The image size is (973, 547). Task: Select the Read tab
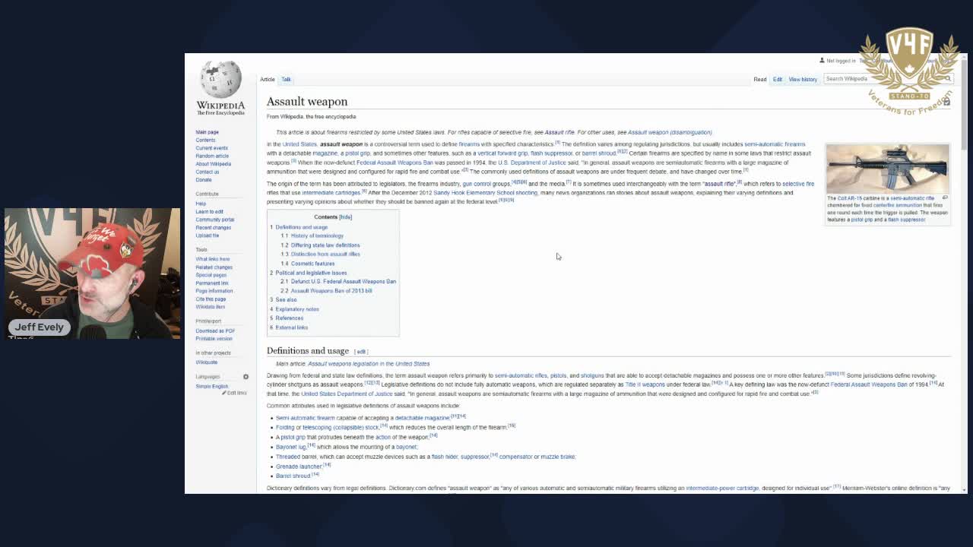tap(759, 79)
